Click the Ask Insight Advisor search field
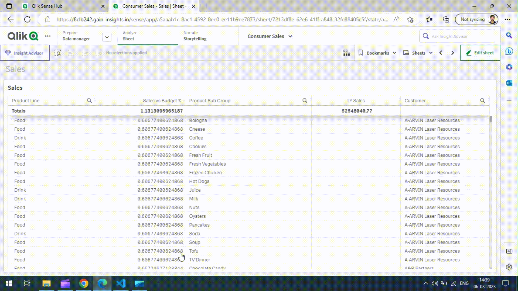Viewport: 518px width, 291px height. coord(457,36)
